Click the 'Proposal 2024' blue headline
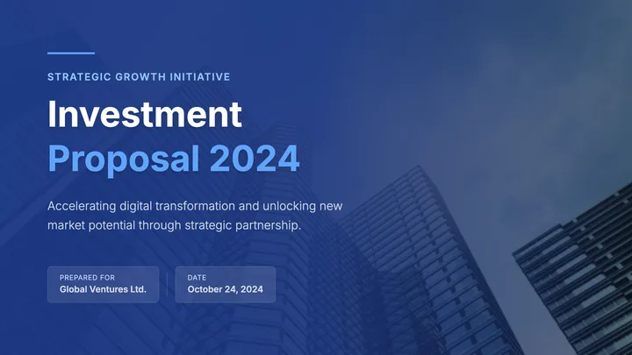The height and width of the screenshot is (355, 632). click(x=174, y=159)
